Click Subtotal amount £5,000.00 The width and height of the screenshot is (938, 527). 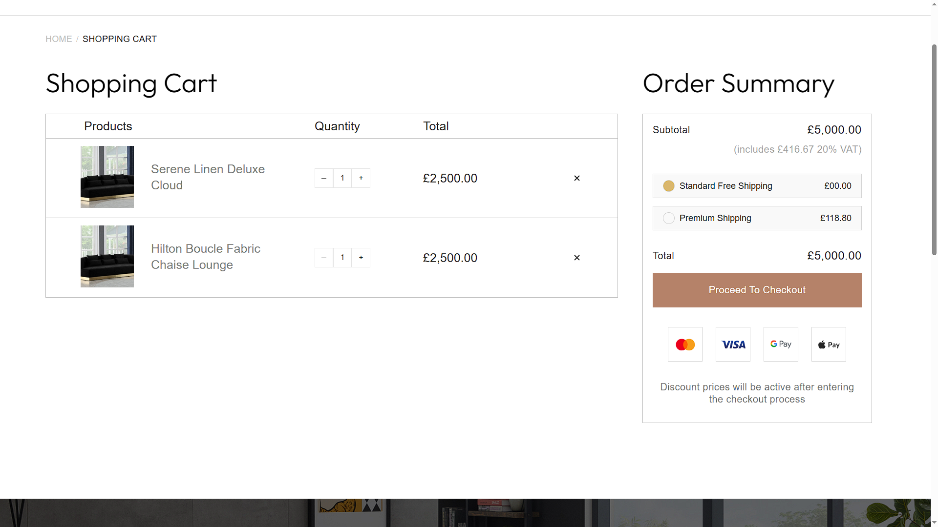point(834,130)
